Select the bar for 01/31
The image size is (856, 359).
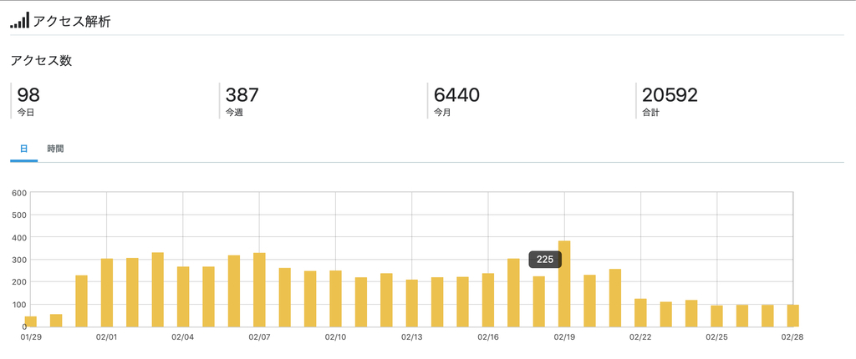[81, 301]
